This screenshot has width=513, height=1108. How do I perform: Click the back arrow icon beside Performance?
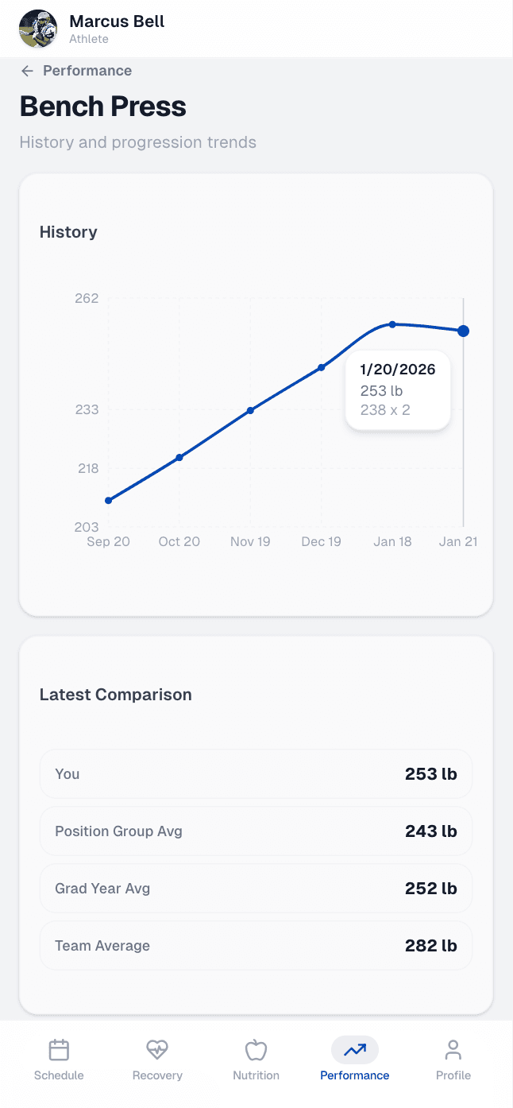[x=27, y=71]
